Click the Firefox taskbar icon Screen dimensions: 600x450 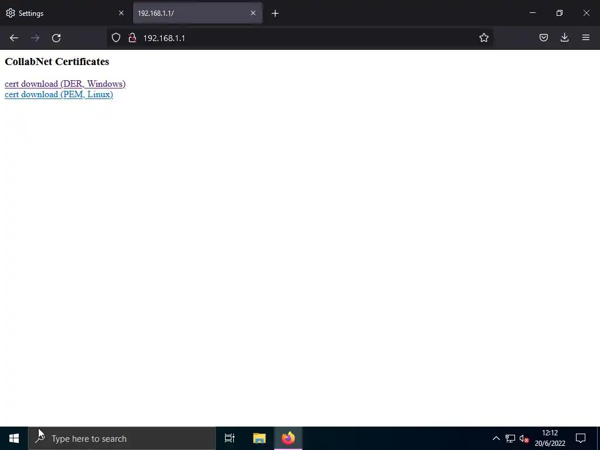tap(288, 438)
